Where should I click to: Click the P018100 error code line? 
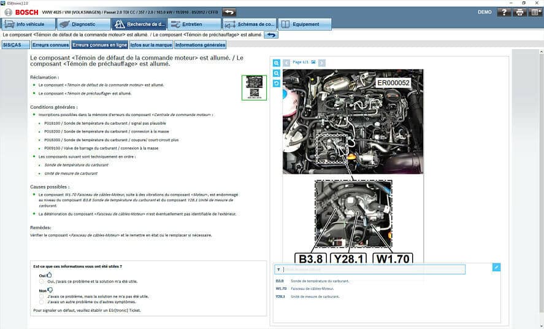(105, 123)
